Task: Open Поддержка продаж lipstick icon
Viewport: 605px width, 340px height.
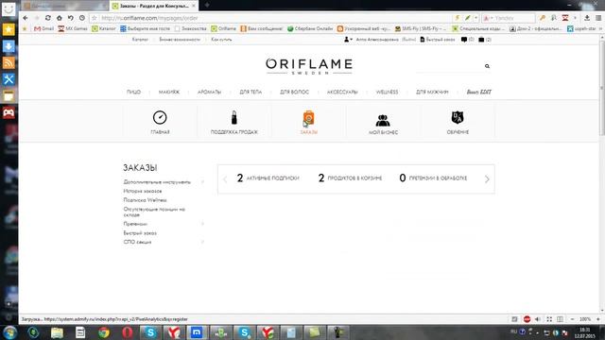Action: [233, 117]
